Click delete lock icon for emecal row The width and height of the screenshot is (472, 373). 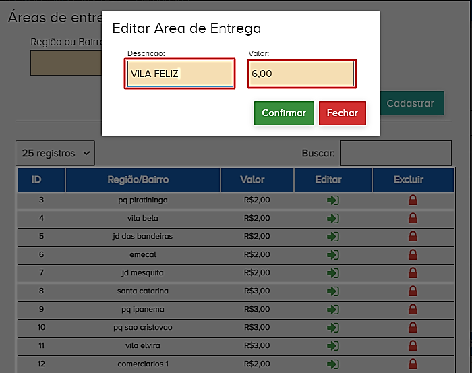click(413, 255)
